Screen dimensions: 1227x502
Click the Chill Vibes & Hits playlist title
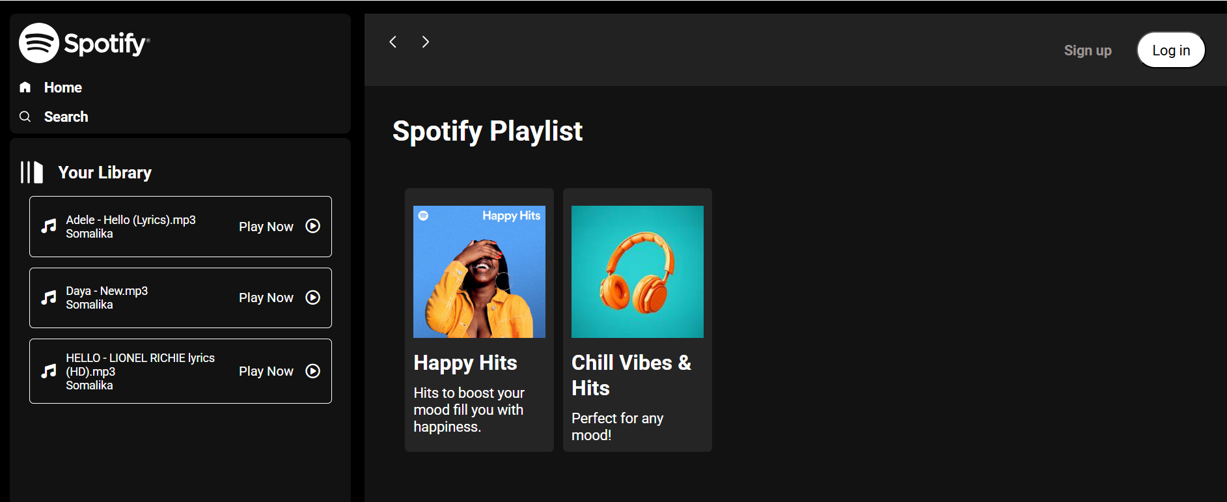click(x=631, y=375)
